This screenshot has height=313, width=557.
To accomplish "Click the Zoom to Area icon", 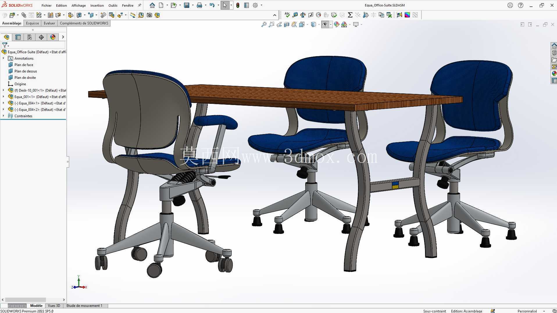I will tap(272, 24).
